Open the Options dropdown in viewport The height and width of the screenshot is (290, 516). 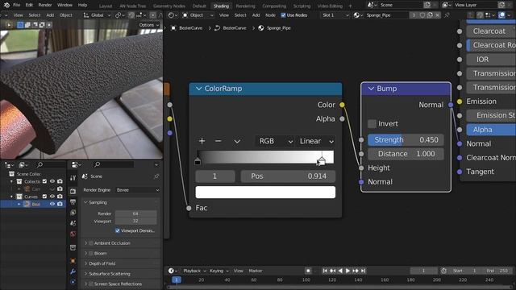tap(148, 25)
